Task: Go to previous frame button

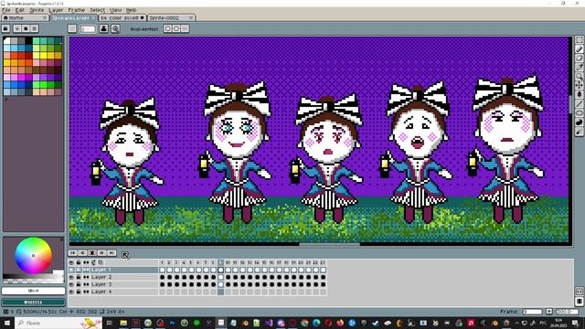Action: pos(82,253)
